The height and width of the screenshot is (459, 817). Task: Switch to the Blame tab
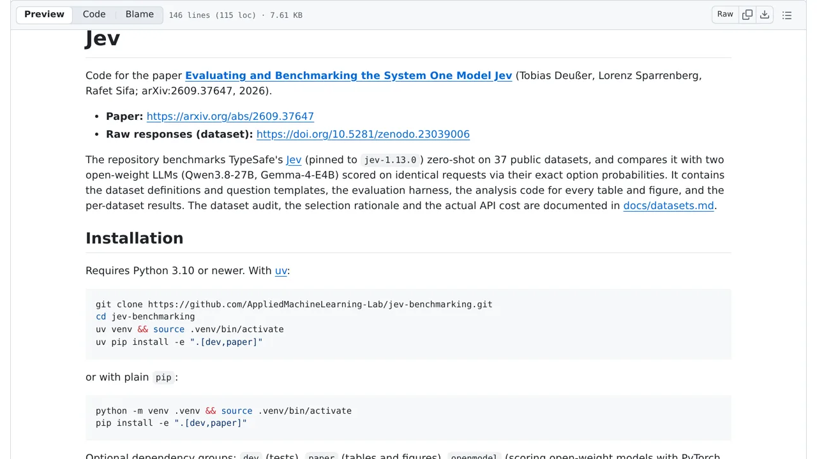point(139,15)
